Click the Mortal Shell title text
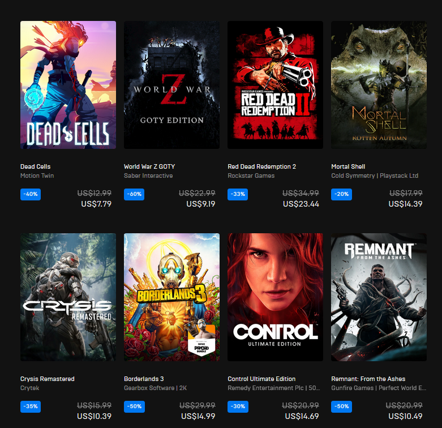Viewport: 442px width, 428px height. pos(348,166)
